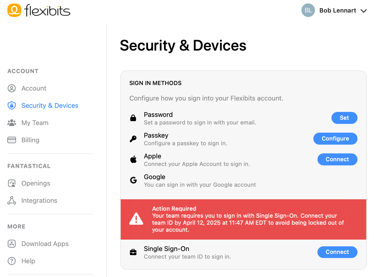Image resolution: width=380 pixels, height=277 pixels.
Task: Connect Single Sign-On team ID
Action: pos(337,252)
